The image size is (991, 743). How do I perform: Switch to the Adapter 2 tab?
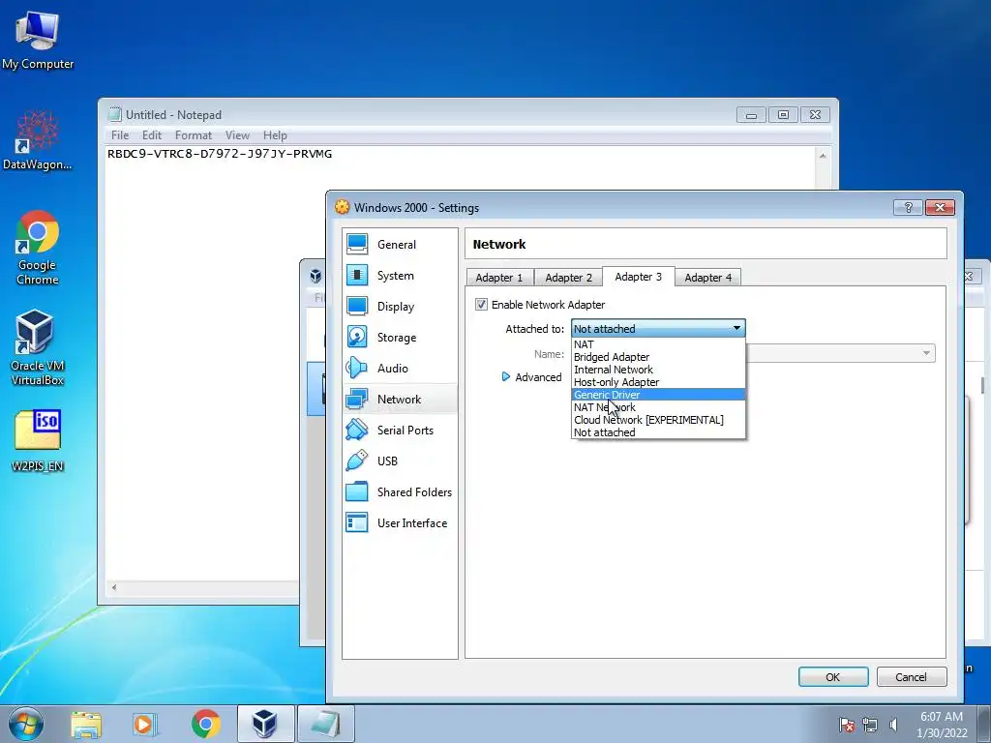pyautogui.click(x=569, y=278)
